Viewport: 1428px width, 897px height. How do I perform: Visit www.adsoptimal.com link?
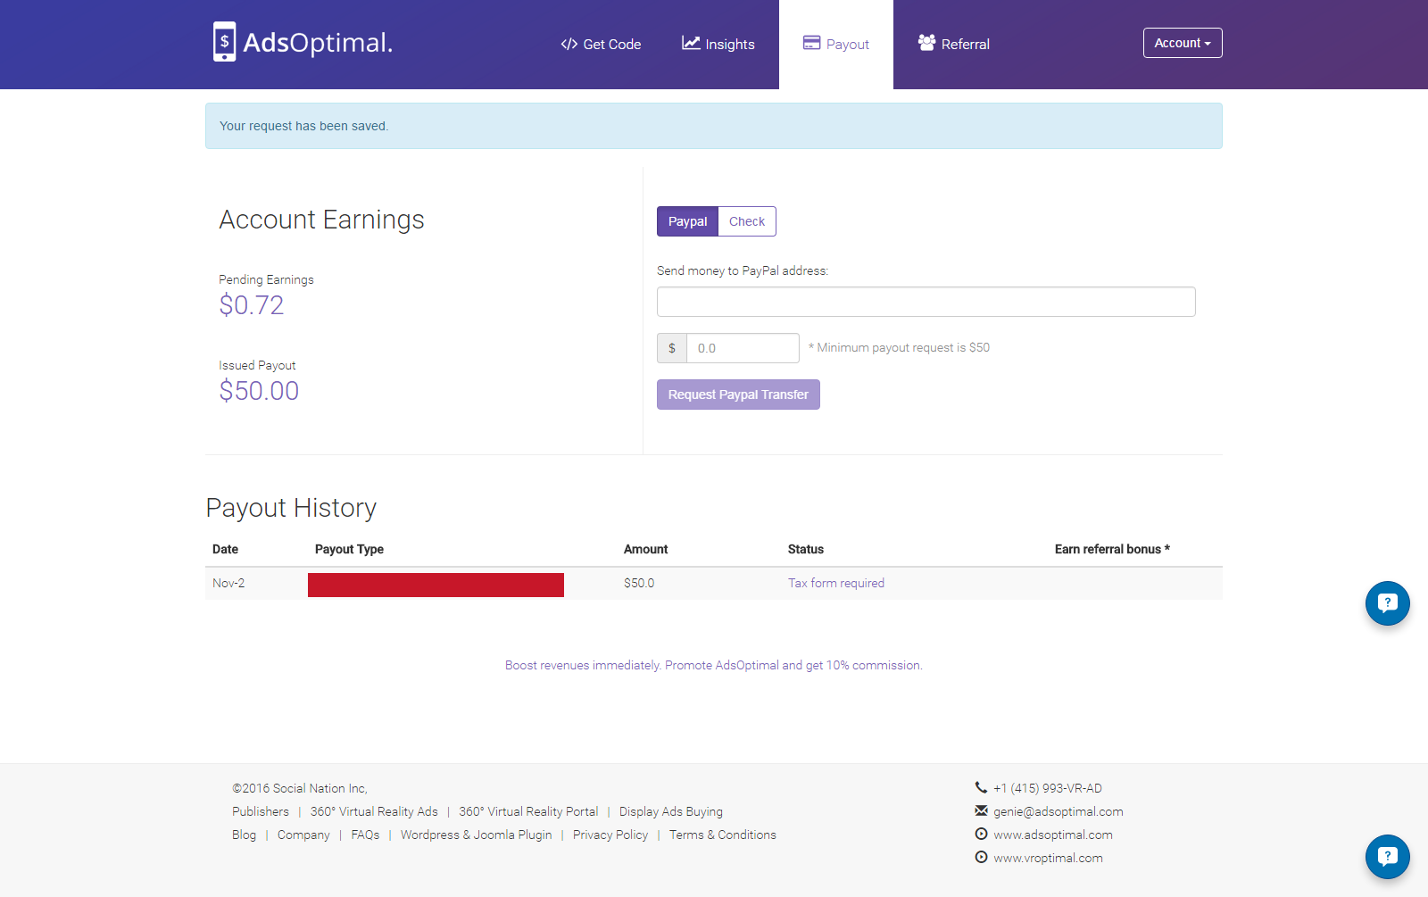pos(1053,835)
